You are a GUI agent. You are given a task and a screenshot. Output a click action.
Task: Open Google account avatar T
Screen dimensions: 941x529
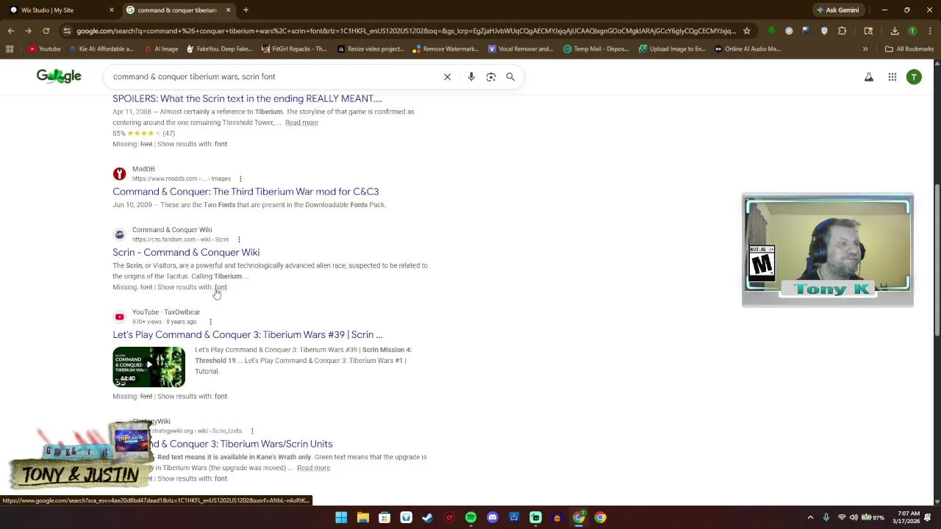tap(914, 76)
